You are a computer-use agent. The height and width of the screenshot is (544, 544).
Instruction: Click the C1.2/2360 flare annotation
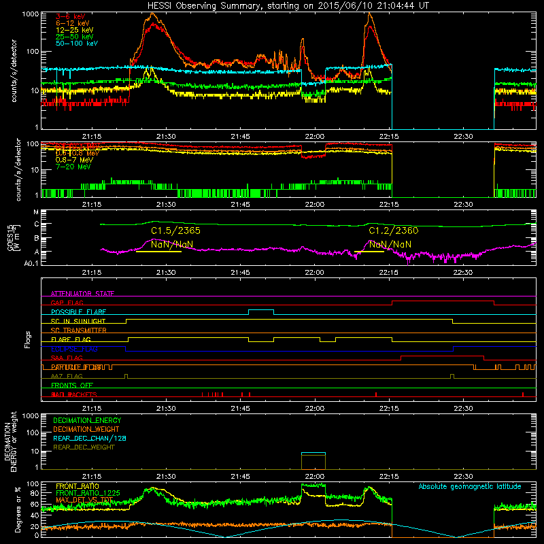coord(394,231)
